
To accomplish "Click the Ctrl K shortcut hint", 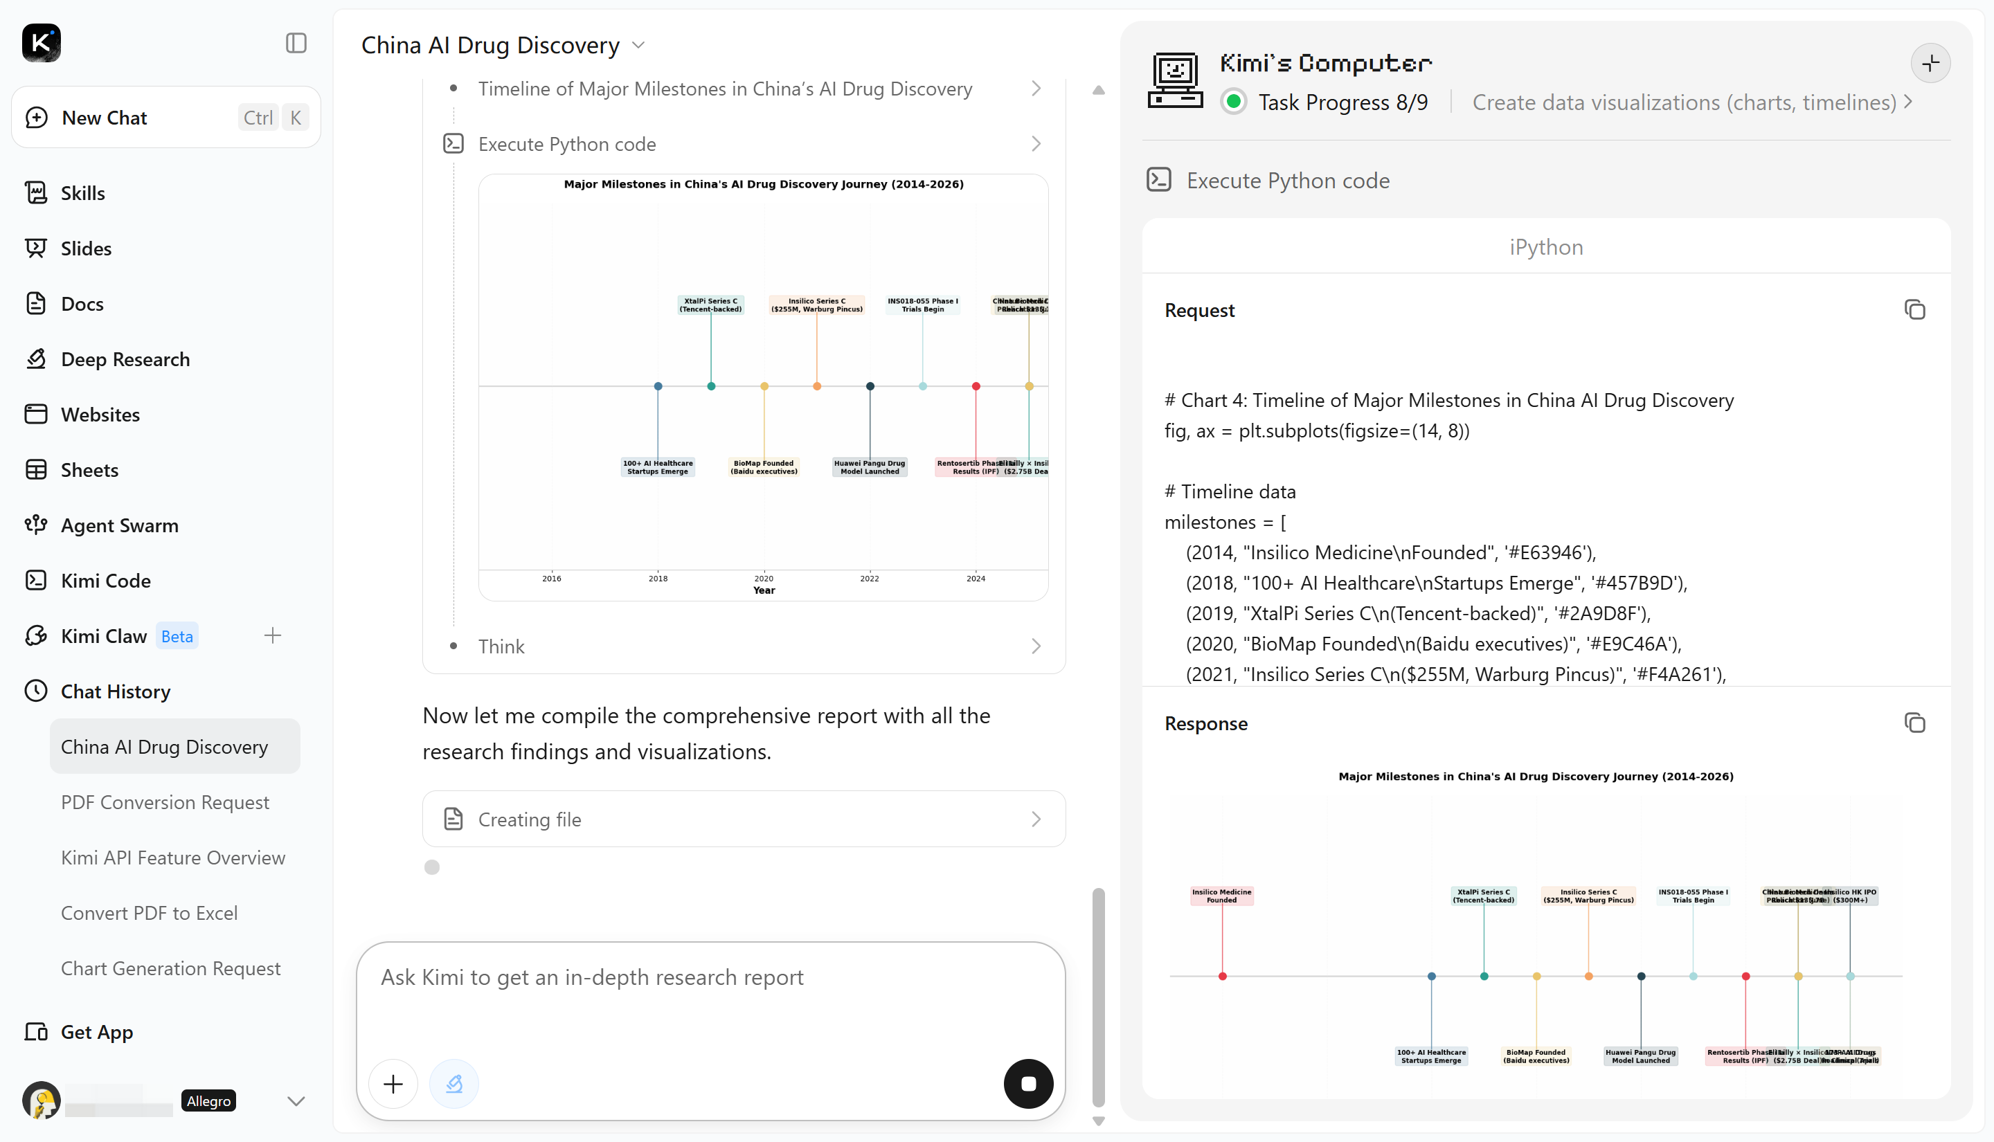I will pos(272,118).
